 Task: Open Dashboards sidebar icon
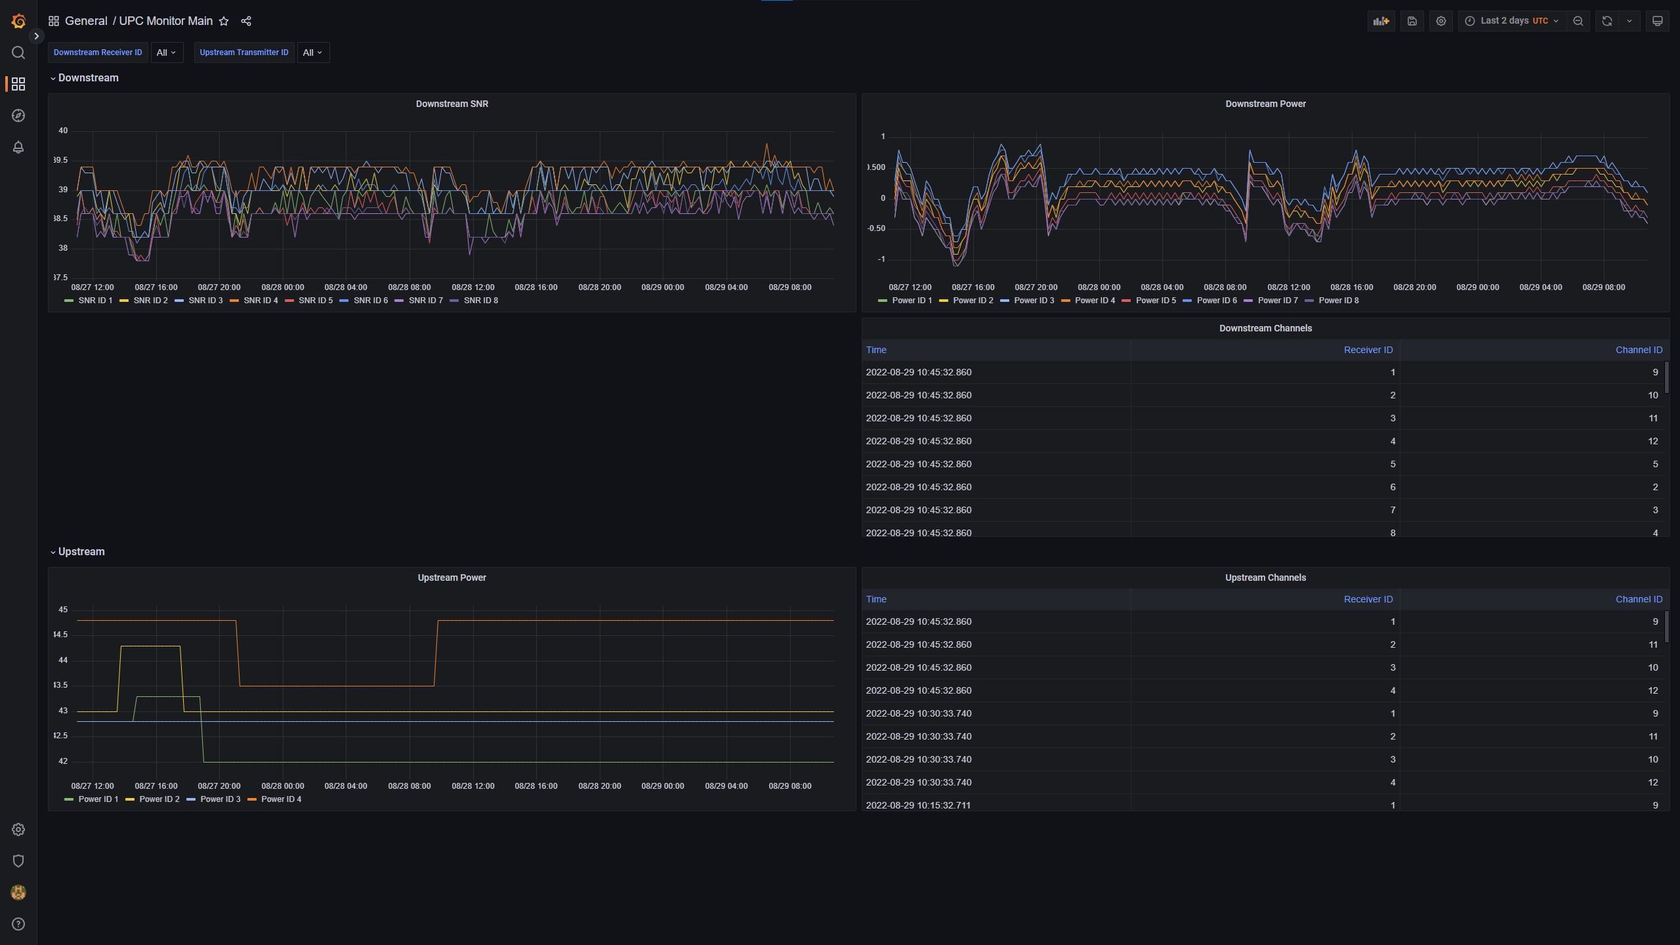click(18, 84)
